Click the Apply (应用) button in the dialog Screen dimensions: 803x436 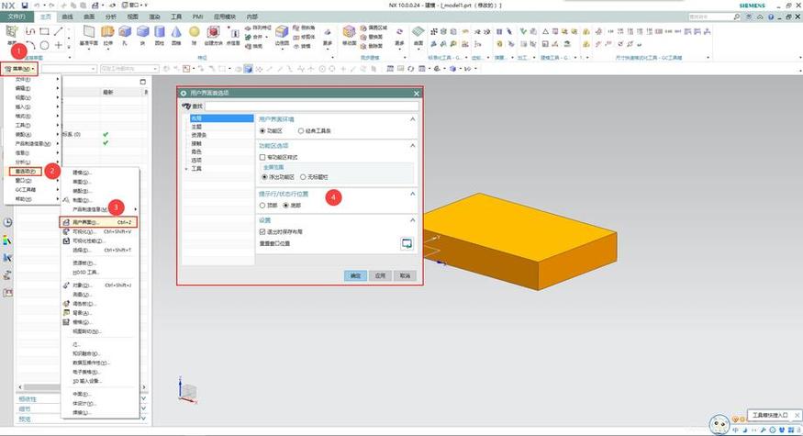click(x=380, y=275)
